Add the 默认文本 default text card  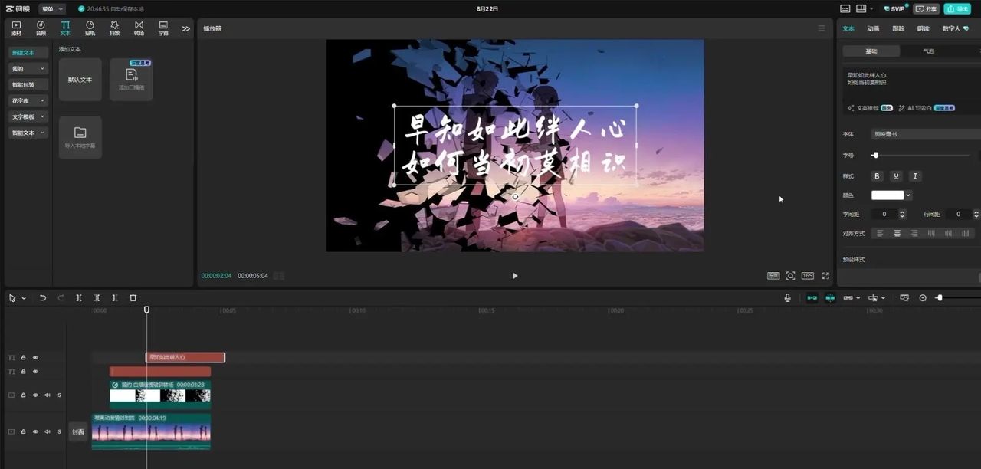coord(80,80)
